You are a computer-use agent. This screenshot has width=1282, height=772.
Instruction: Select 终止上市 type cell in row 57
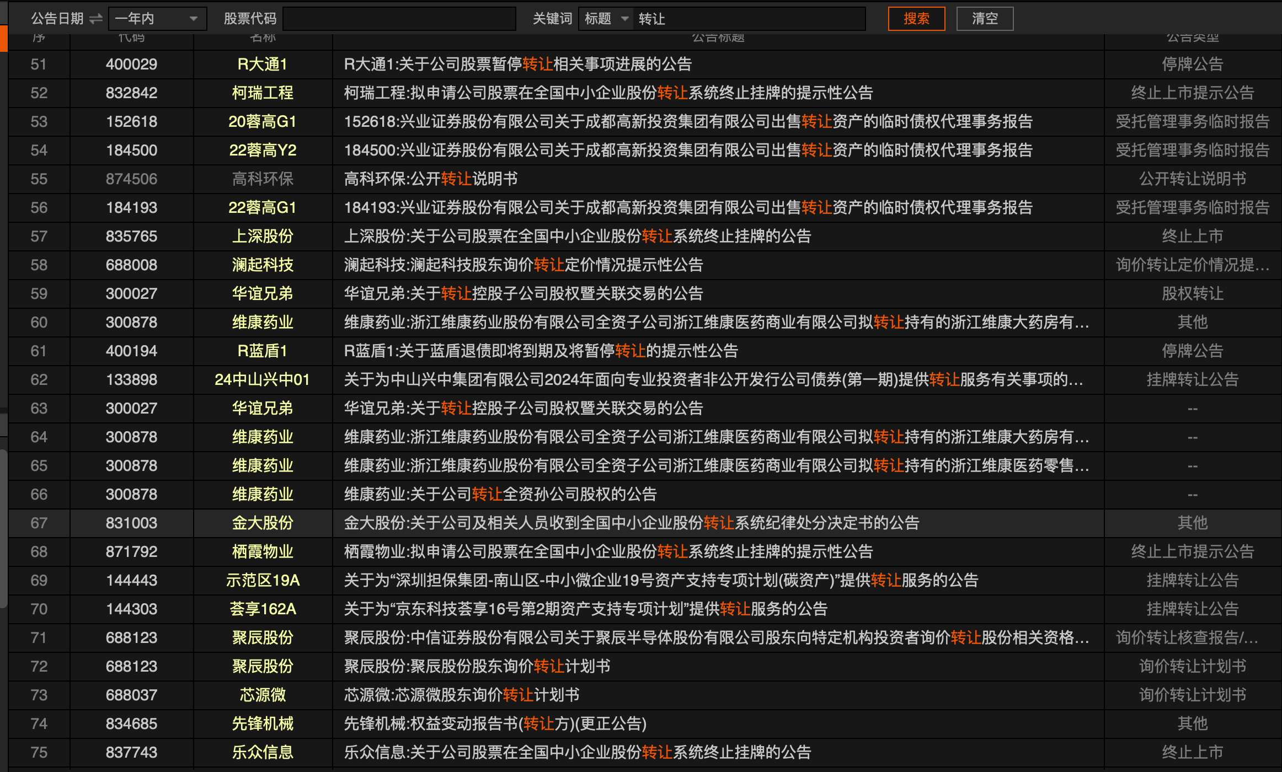tap(1193, 236)
